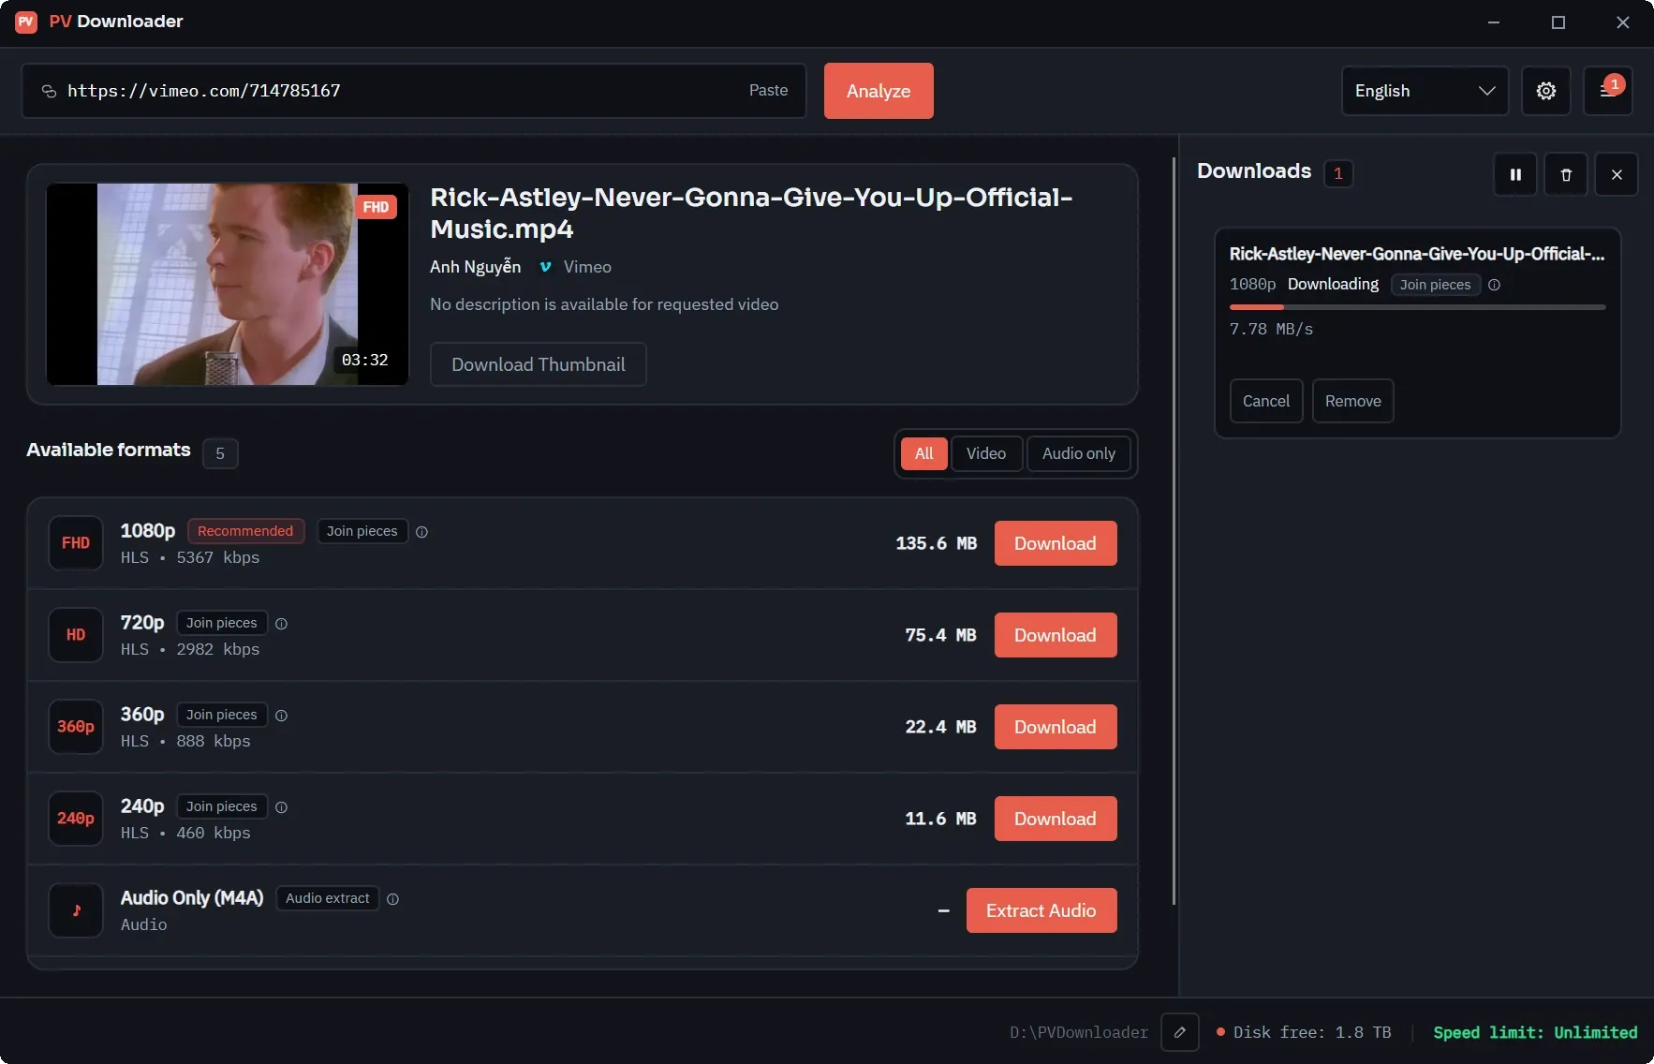Download the 240p 11.6 MB format
This screenshot has height=1064, width=1654.
[x=1056, y=819]
